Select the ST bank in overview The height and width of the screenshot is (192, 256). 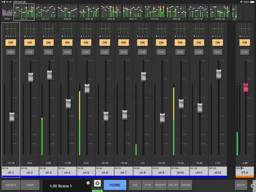235,12
